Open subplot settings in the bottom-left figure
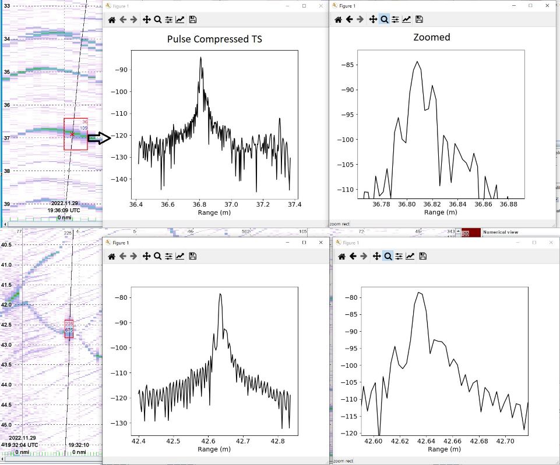 tap(168, 256)
